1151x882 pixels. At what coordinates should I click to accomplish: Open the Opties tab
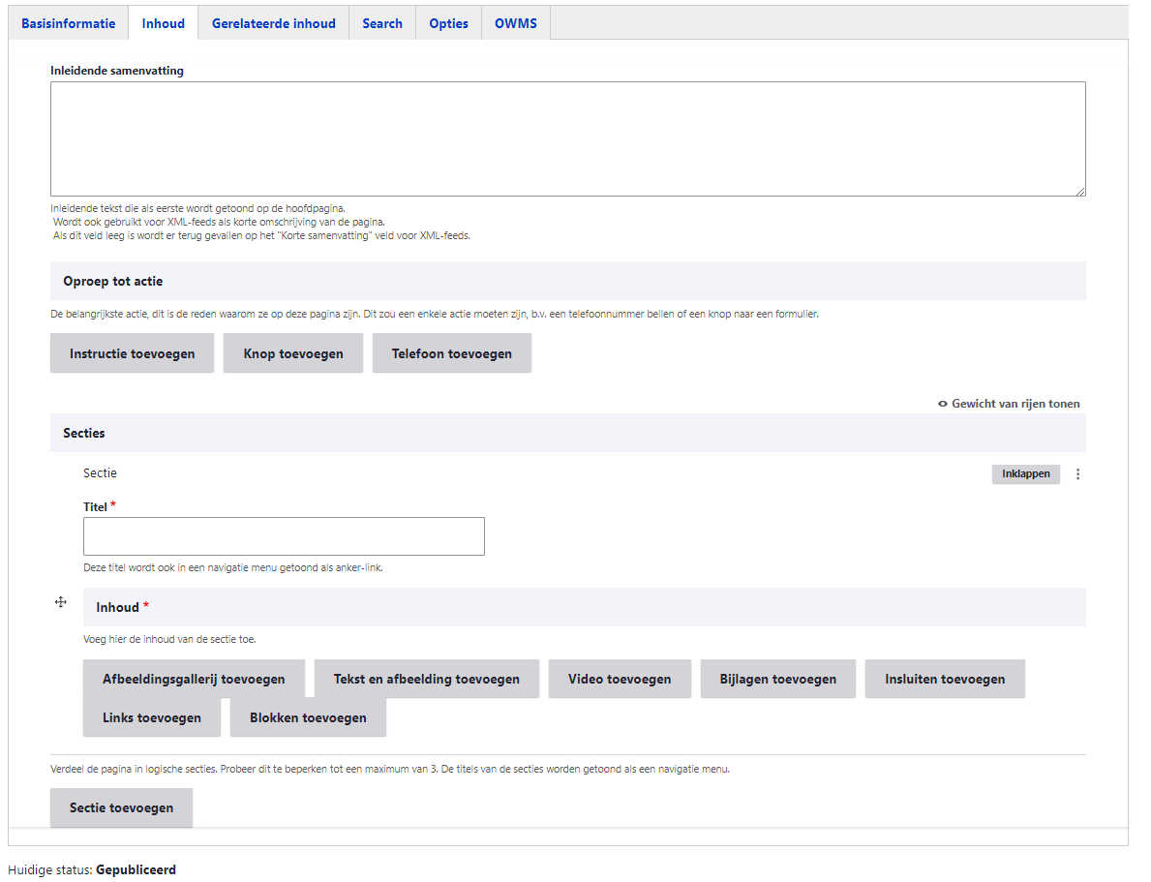point(448,23)
